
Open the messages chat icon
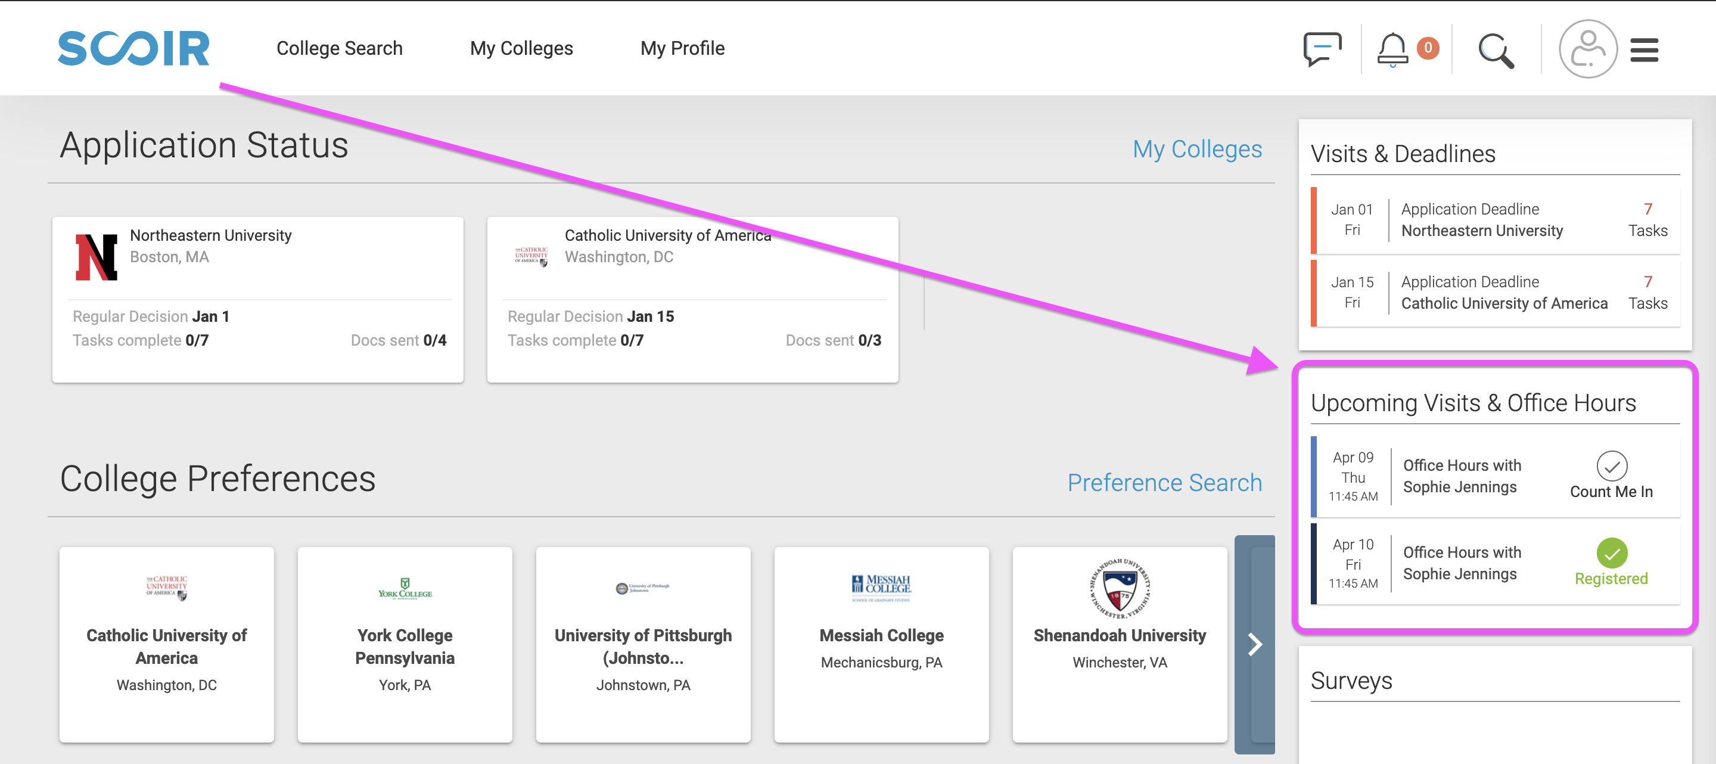coord(1322,49)
